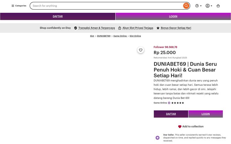Click the top LOGIN banner tab
Screen dimensions: 231x144
173,16
